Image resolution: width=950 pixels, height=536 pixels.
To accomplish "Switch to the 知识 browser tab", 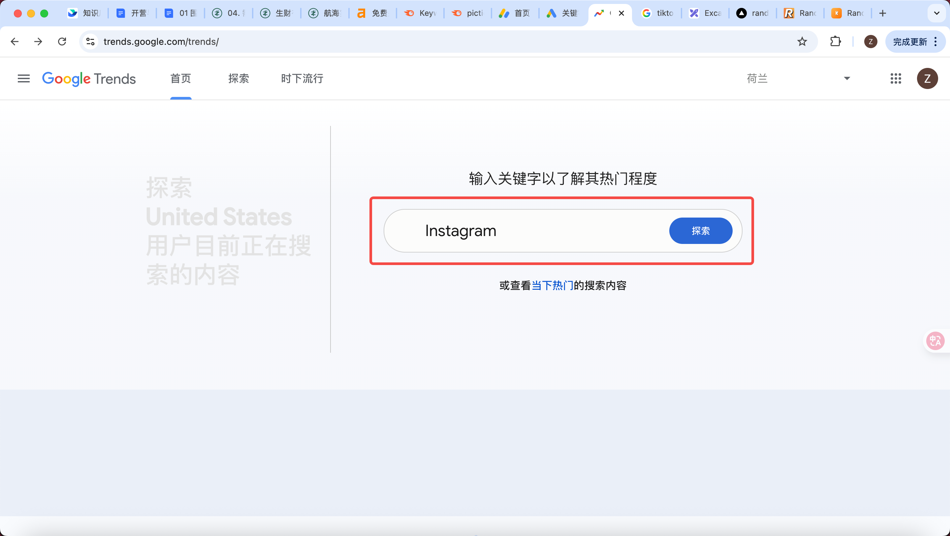I will (84, 13).
